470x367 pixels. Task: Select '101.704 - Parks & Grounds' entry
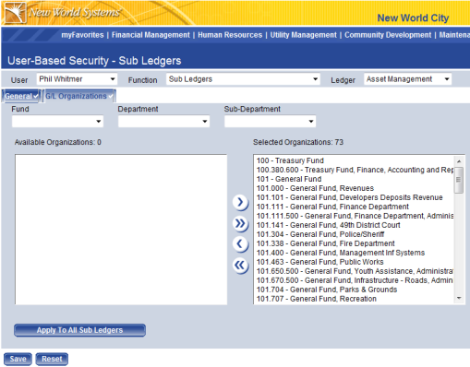[x=354, y=290]
